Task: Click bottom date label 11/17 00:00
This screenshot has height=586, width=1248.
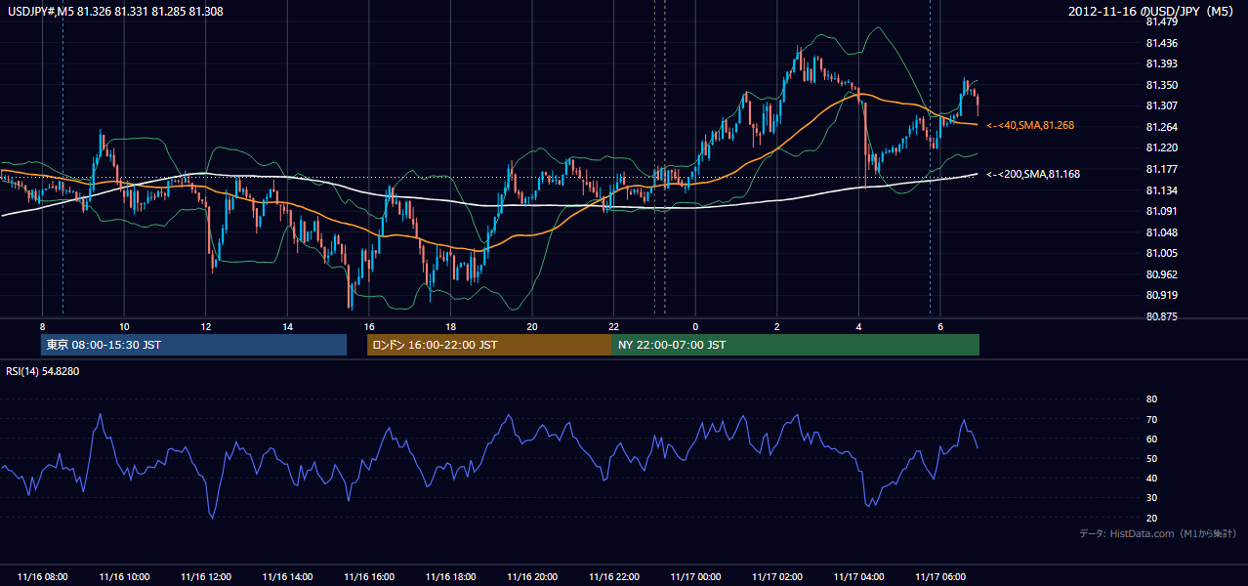Action: [x=695, y=577]
